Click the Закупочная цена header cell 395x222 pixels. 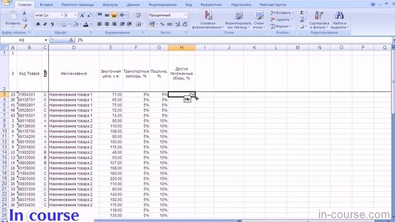(110, 73)
